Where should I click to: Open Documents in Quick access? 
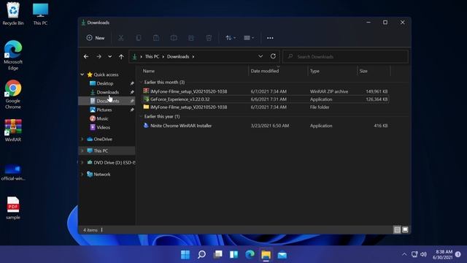click(107, 101)
